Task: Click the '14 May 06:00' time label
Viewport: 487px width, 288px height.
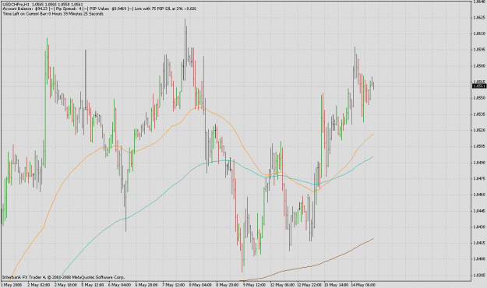Action: click(363, 285)
